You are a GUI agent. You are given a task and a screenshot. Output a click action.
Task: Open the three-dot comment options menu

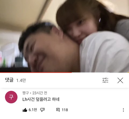pos(123,110)
